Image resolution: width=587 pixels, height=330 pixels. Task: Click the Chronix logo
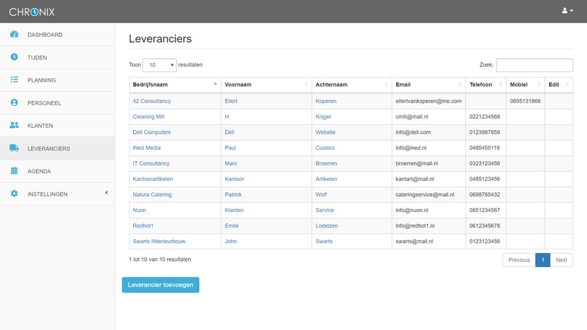(32, 12)
